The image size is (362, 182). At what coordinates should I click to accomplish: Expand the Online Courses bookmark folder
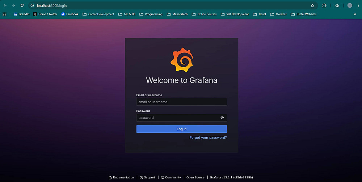coord(204,14)
